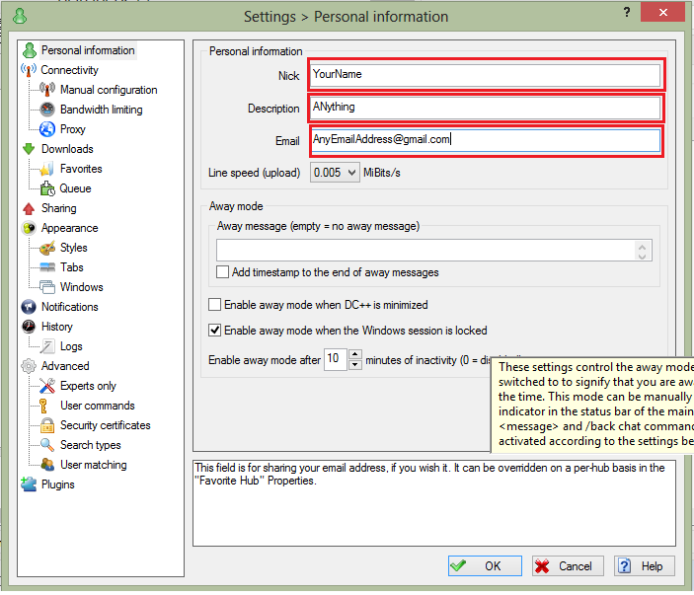Click the User commands key icon
The width and height of the screenshot is (694, 595).
pos(43,406)
